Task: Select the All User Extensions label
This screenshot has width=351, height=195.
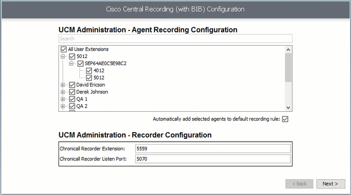Action: (x=88, y=49)
